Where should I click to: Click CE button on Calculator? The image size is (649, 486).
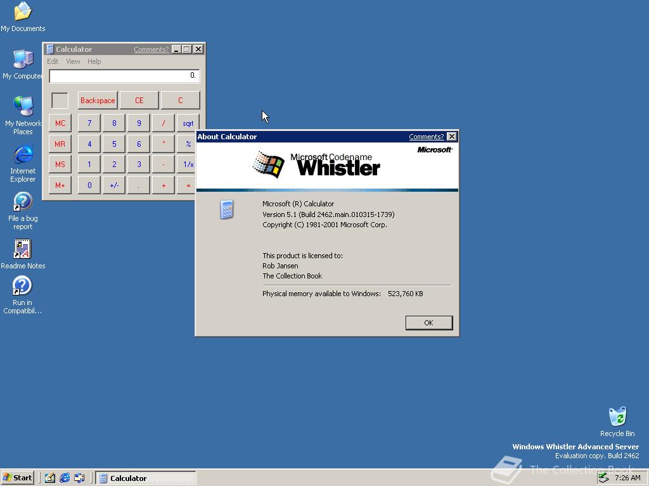pos(139,101)
